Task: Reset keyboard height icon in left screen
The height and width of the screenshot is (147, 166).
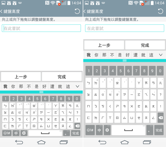Action: (x=77, y=11)
